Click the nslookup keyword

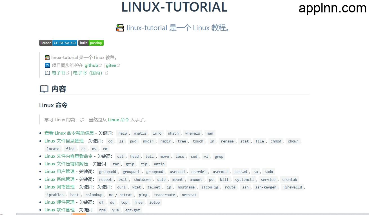(94, 195)
